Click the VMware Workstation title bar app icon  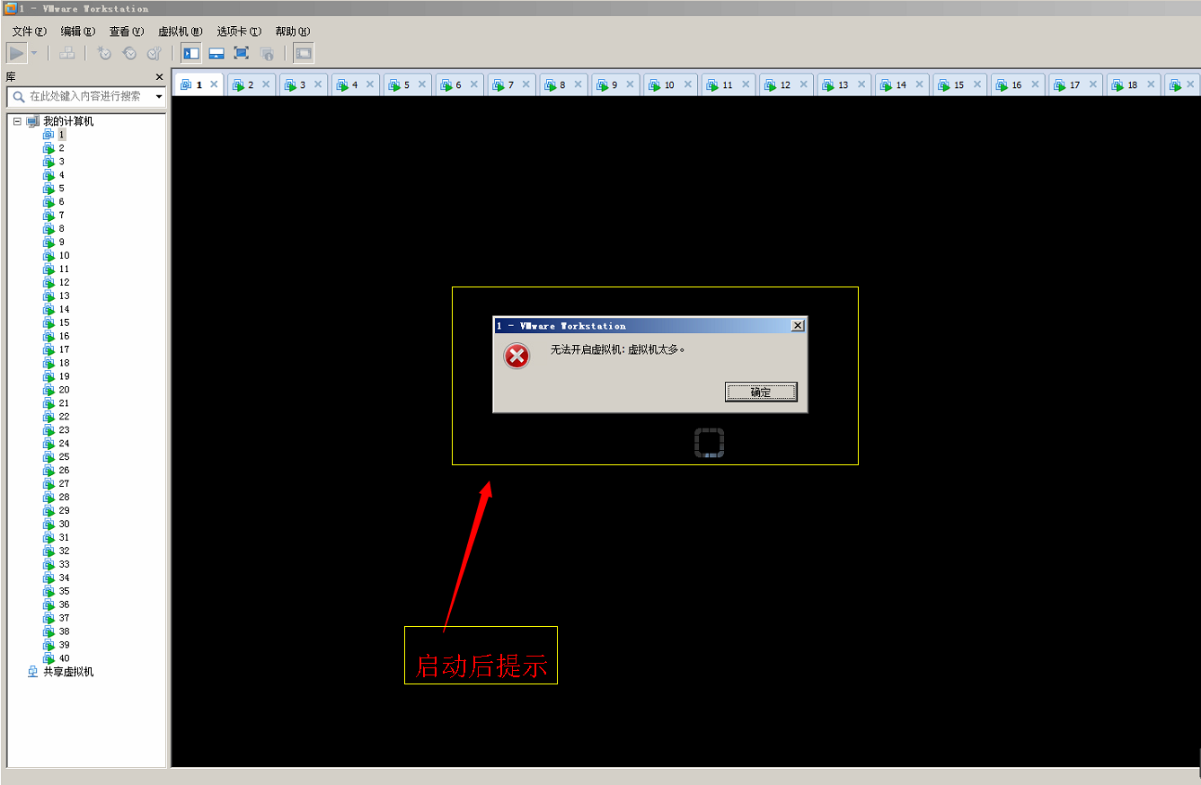tap(10, 8)
